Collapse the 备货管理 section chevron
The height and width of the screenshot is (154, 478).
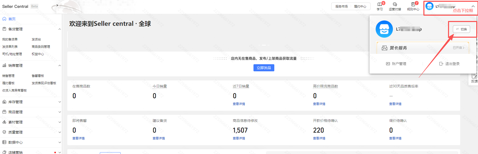tap(60, 29)
